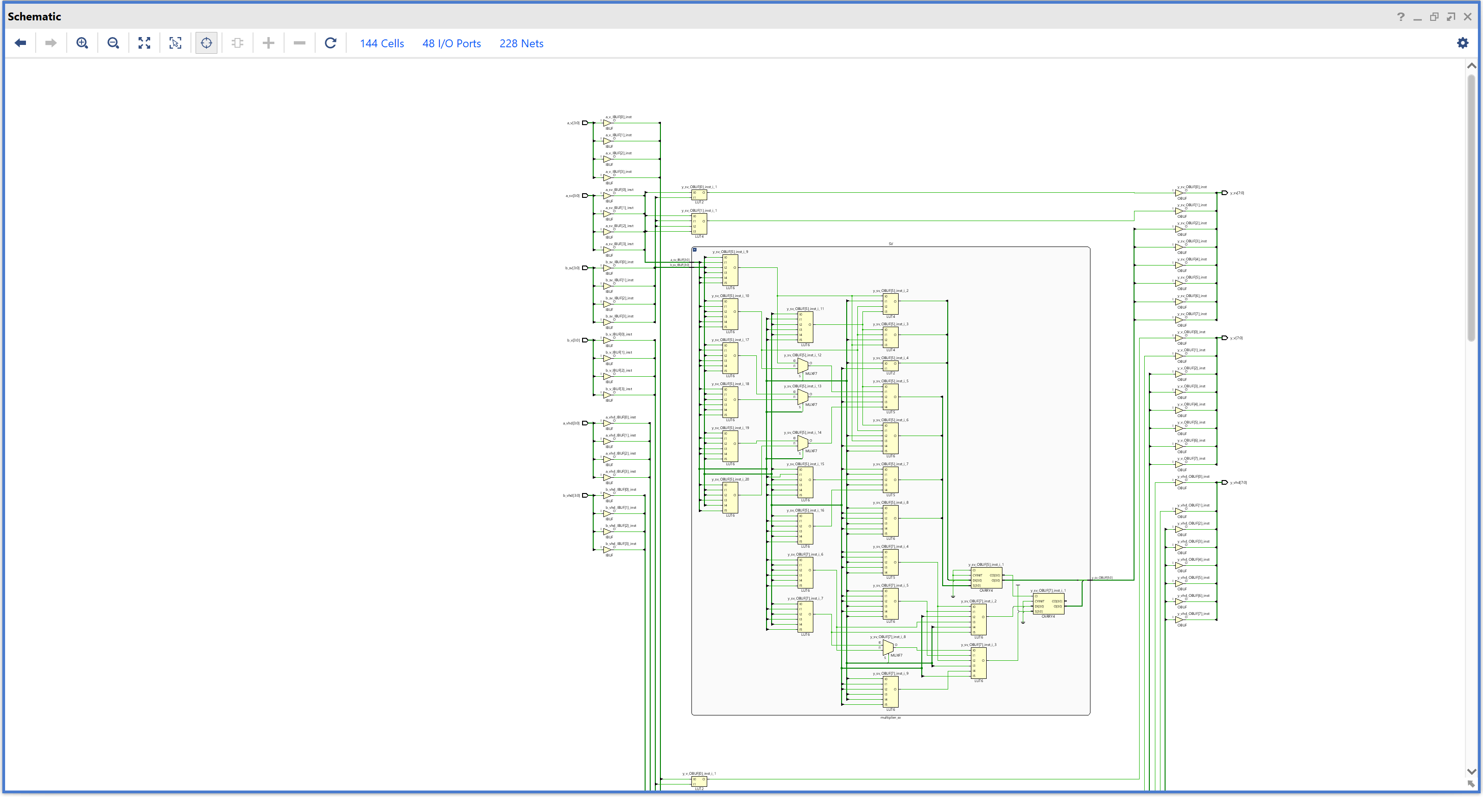This screenshot has width=1483, height=797.
Task: Choose the Select Area zoom tool
Action: (176, 43)
